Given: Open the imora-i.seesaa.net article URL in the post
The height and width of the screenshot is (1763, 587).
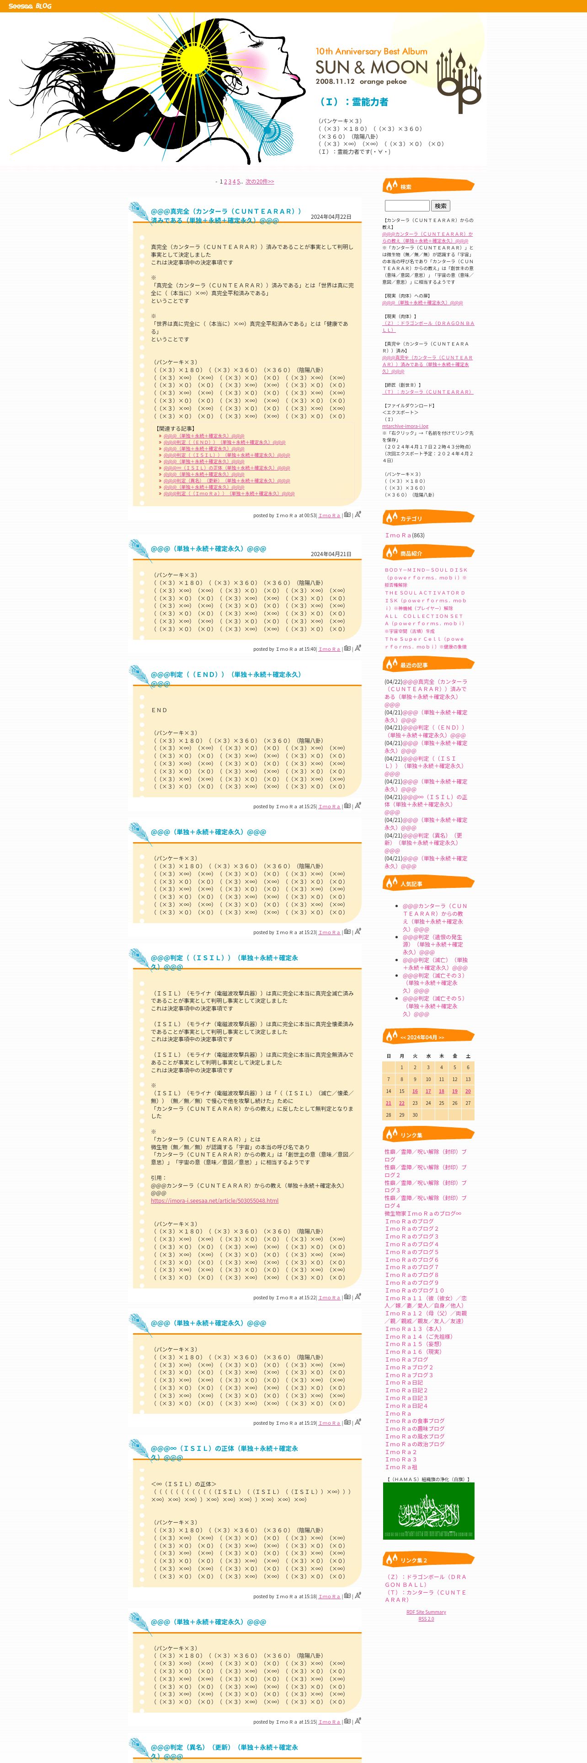Looking at the screenshot, I should (x=214, y=1201).
